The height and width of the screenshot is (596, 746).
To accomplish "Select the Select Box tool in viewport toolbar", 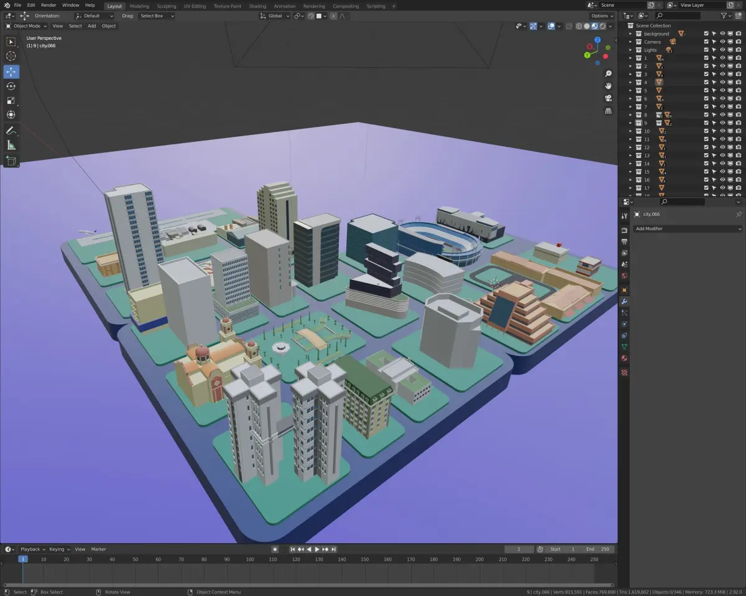I will [x=11, y=42].
